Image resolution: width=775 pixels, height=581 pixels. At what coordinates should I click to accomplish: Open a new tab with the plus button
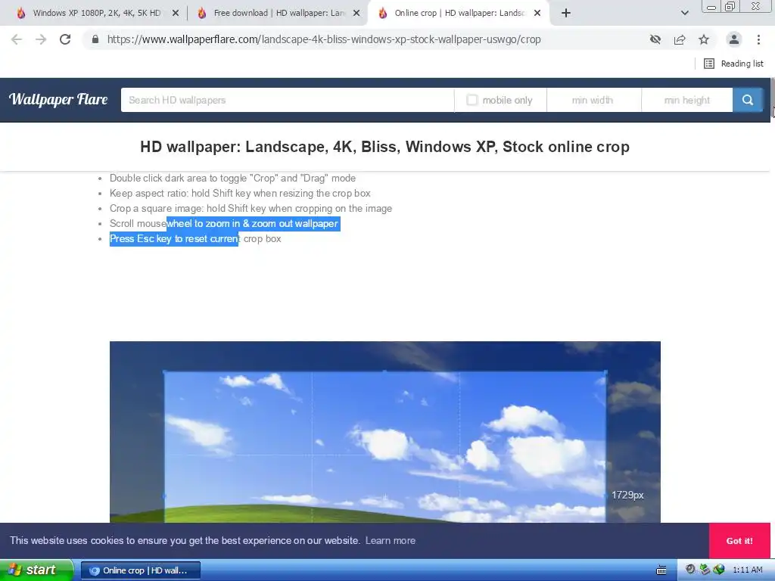click(x=566, y=14)
